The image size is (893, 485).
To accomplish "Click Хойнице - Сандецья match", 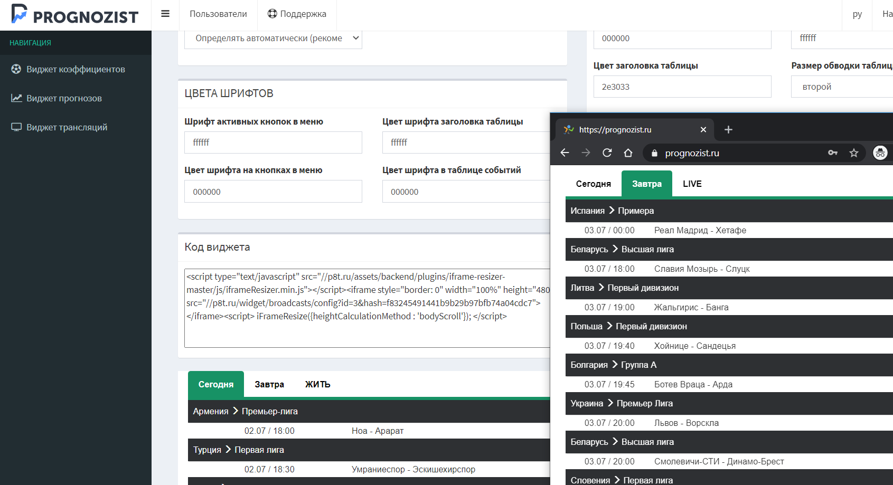I will 695,346.
